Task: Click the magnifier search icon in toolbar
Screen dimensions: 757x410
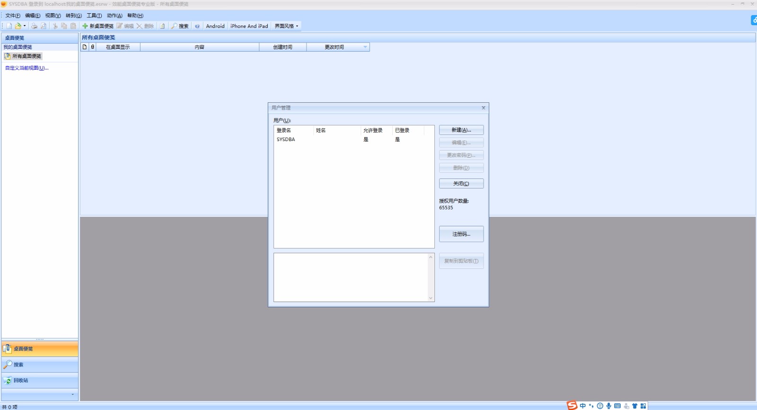Action: pos(174,26)
